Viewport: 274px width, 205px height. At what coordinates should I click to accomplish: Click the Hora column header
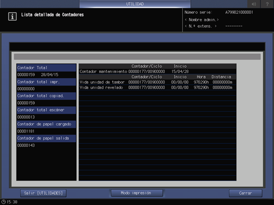[x=201, y=77]
